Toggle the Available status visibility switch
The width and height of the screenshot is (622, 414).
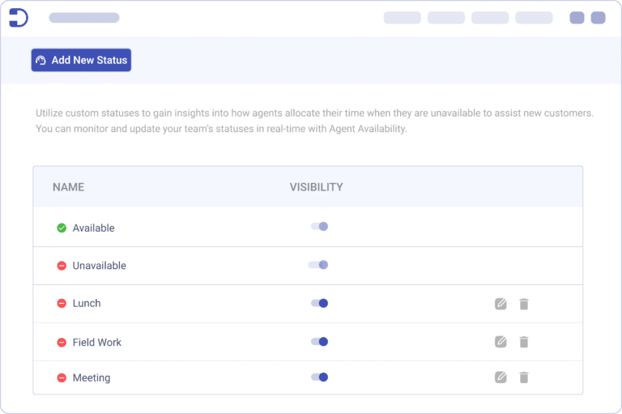click(320, 227)
